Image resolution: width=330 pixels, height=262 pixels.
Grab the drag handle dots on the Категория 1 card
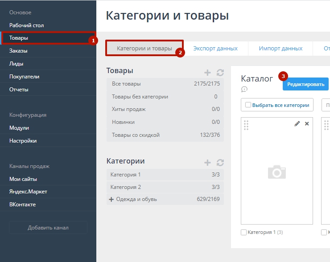coord(246,125)
